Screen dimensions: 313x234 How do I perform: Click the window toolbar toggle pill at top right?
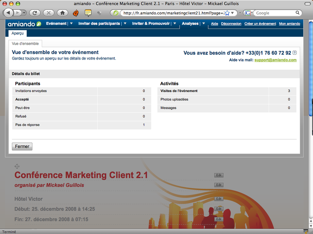pyautogui.click(x=307, y=4)
